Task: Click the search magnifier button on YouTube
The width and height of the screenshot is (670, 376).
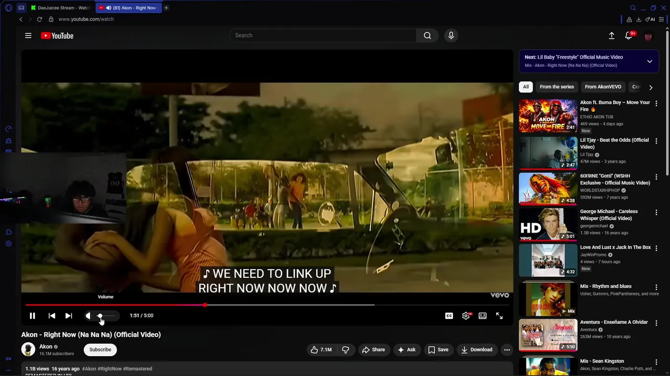Action: pos(427,36)
